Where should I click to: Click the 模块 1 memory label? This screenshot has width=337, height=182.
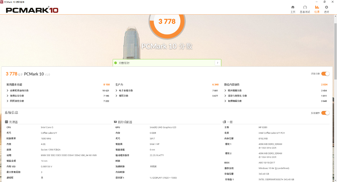tap(228, 144)
